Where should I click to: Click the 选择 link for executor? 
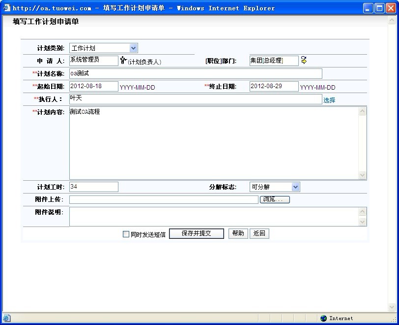click(x=329, y=100)
